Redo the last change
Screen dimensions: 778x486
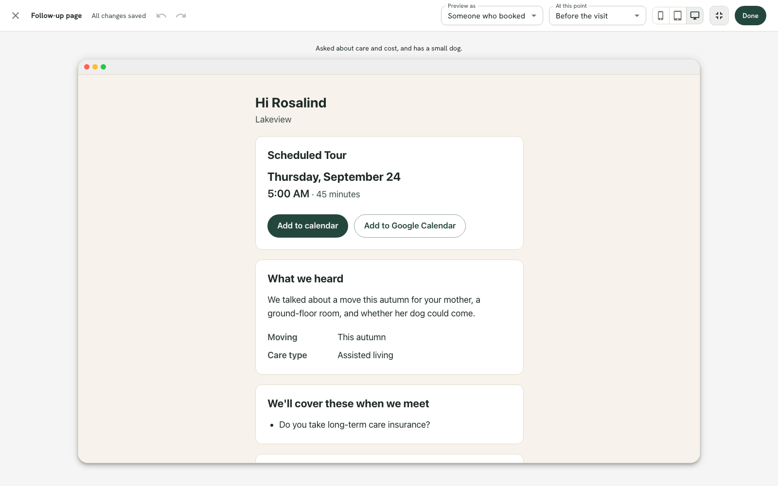(181, 16)
